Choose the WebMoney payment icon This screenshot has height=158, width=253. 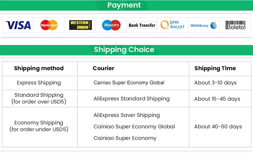(204, 25)
